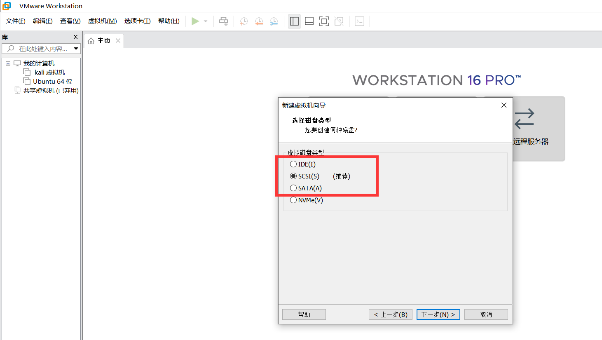Take a snapshot with the clock-plus icon

coord(244,21)
